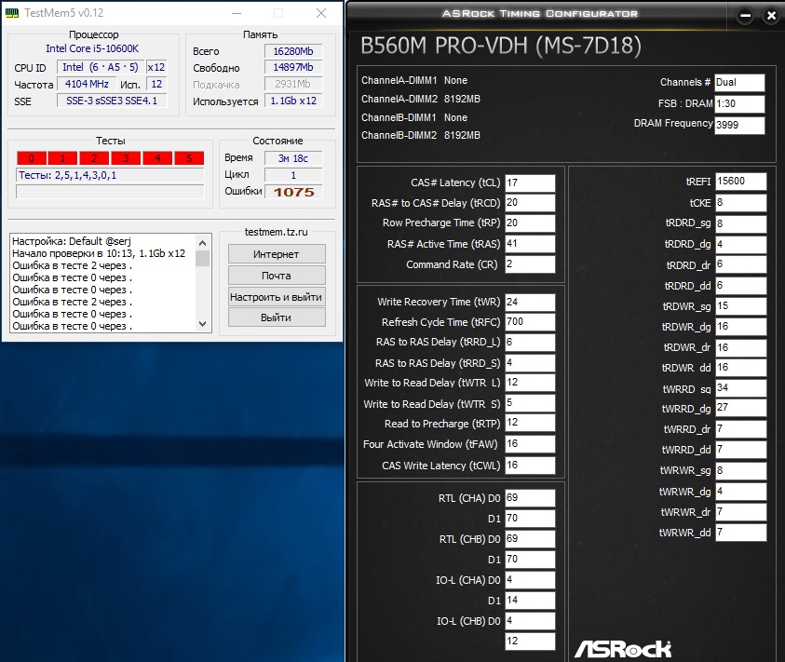Click the ChannelB-DIMM2 8192MB entry
Screen dimensions: 785x662
(421, 135)
